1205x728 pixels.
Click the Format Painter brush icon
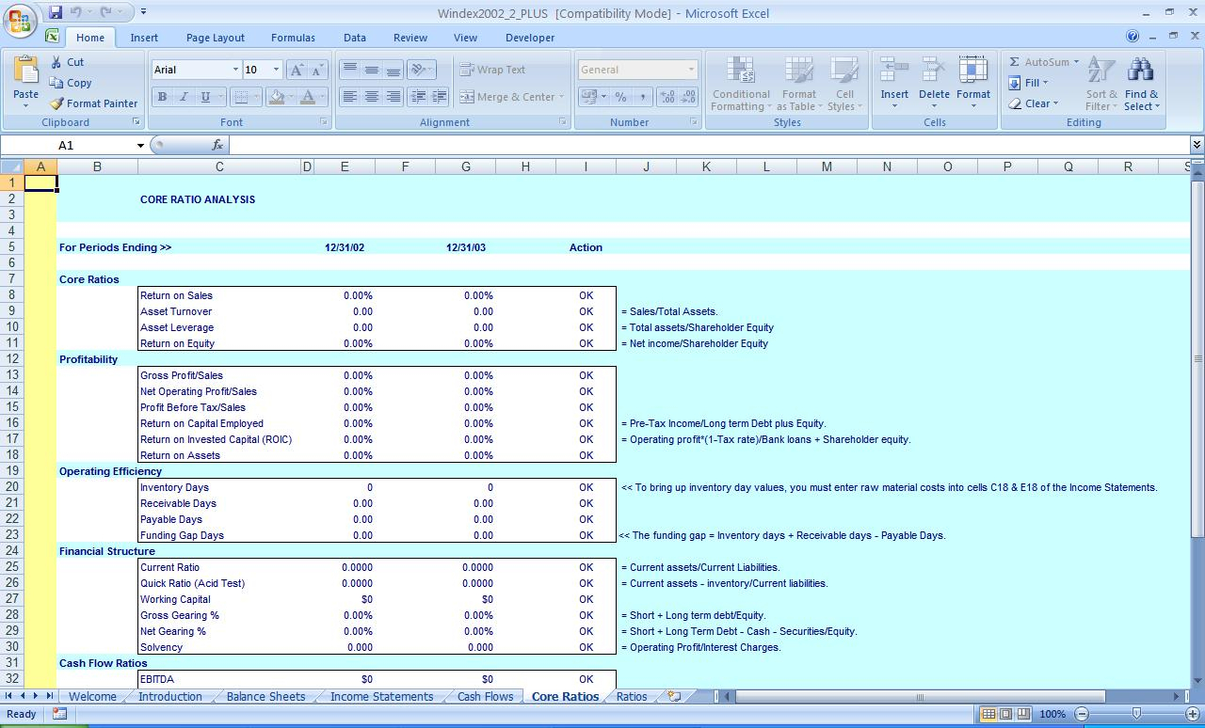point(57,103)
